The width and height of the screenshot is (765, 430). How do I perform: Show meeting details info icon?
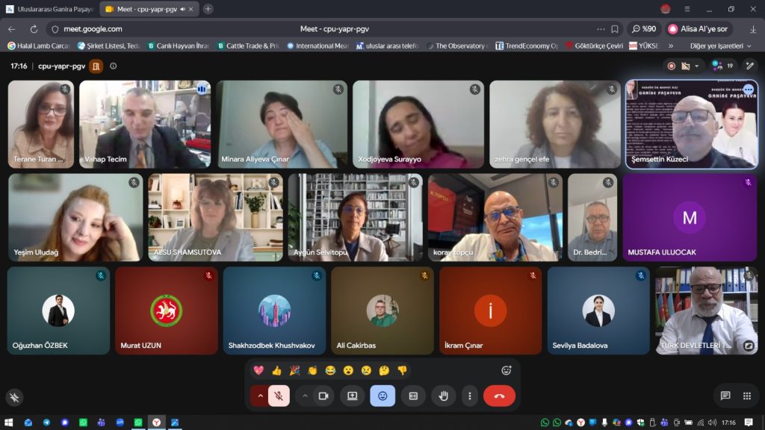(114, 66)
